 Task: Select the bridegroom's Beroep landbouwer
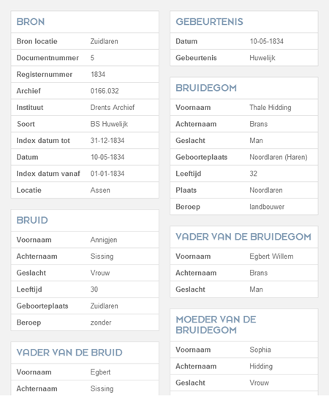click(x=267, y=207)
